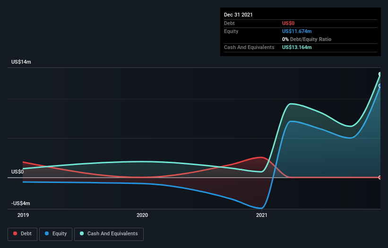Select the Equity data point at chart end
The height and width of the screenshot is (248, 388).
coord(380,86)
